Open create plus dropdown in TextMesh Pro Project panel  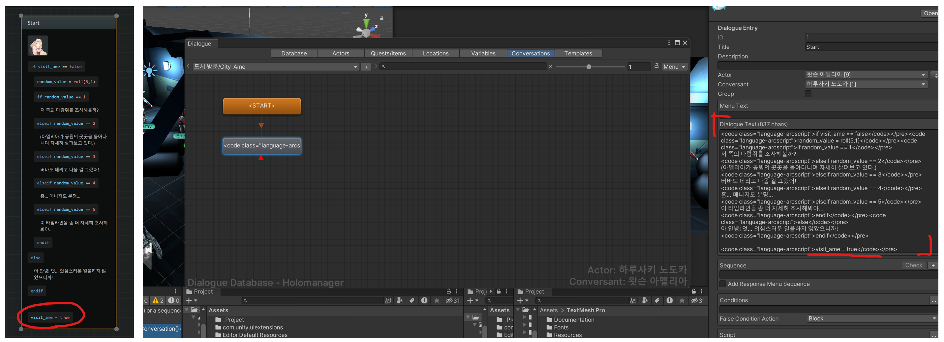coord(523,301)
